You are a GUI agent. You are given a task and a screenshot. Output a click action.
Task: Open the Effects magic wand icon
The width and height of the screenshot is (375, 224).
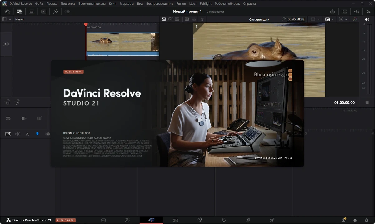click(56, 12)
